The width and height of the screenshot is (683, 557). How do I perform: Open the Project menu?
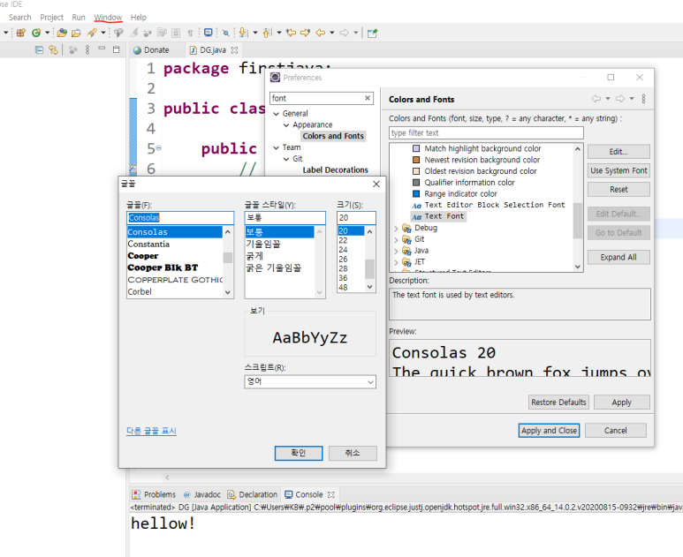pos(52,18)
